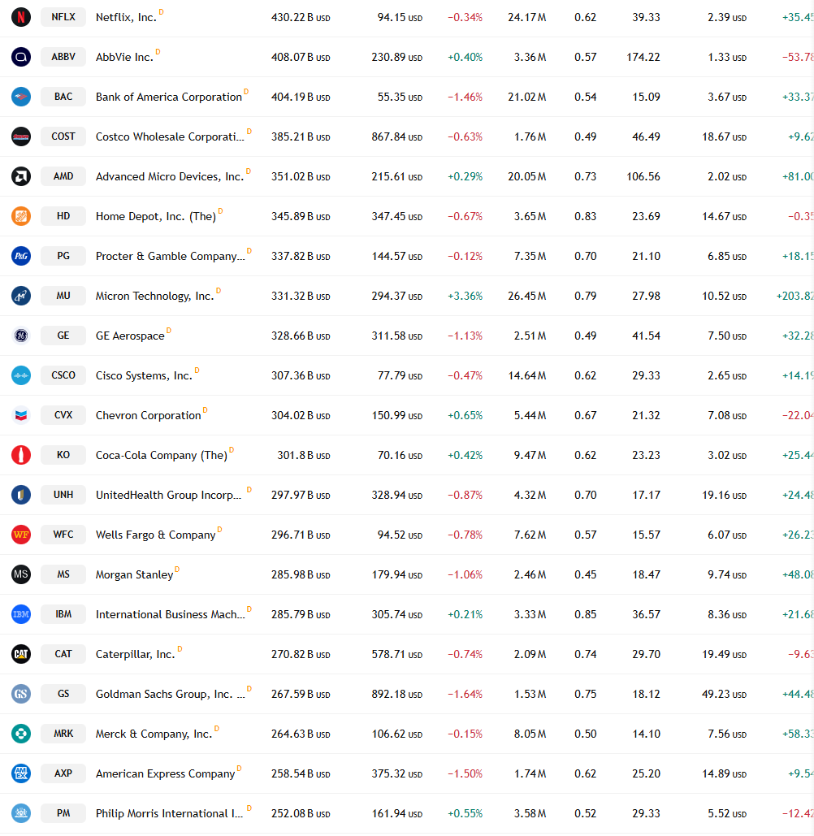The image size is (814, 836).
Task: Click the Goldman Sachs logo icon
Action: 21,694
